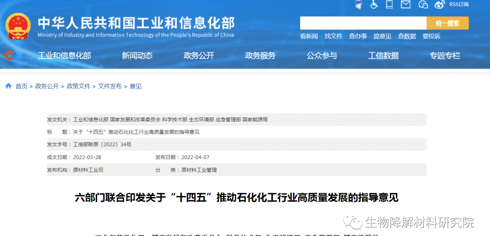Click publishing body 原材料工业司
The width and height of the screenshot is (490, 236).
(88, 170)
